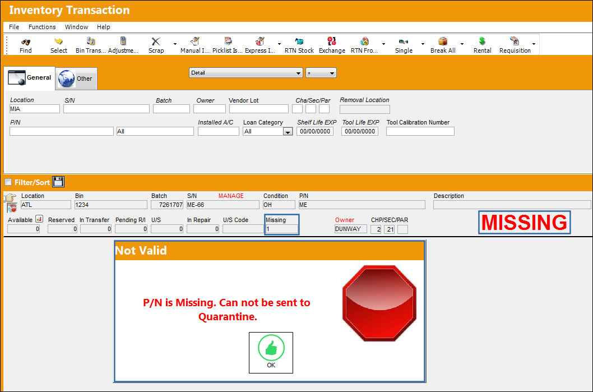Expand the Single dropdown arrow
The height and width of the screenshot is (392, 593).
coord(423,44)
